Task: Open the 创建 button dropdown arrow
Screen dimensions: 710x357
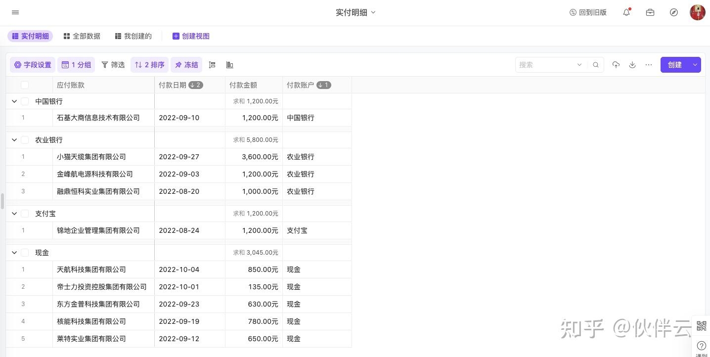Action: (x=695, y=65)
